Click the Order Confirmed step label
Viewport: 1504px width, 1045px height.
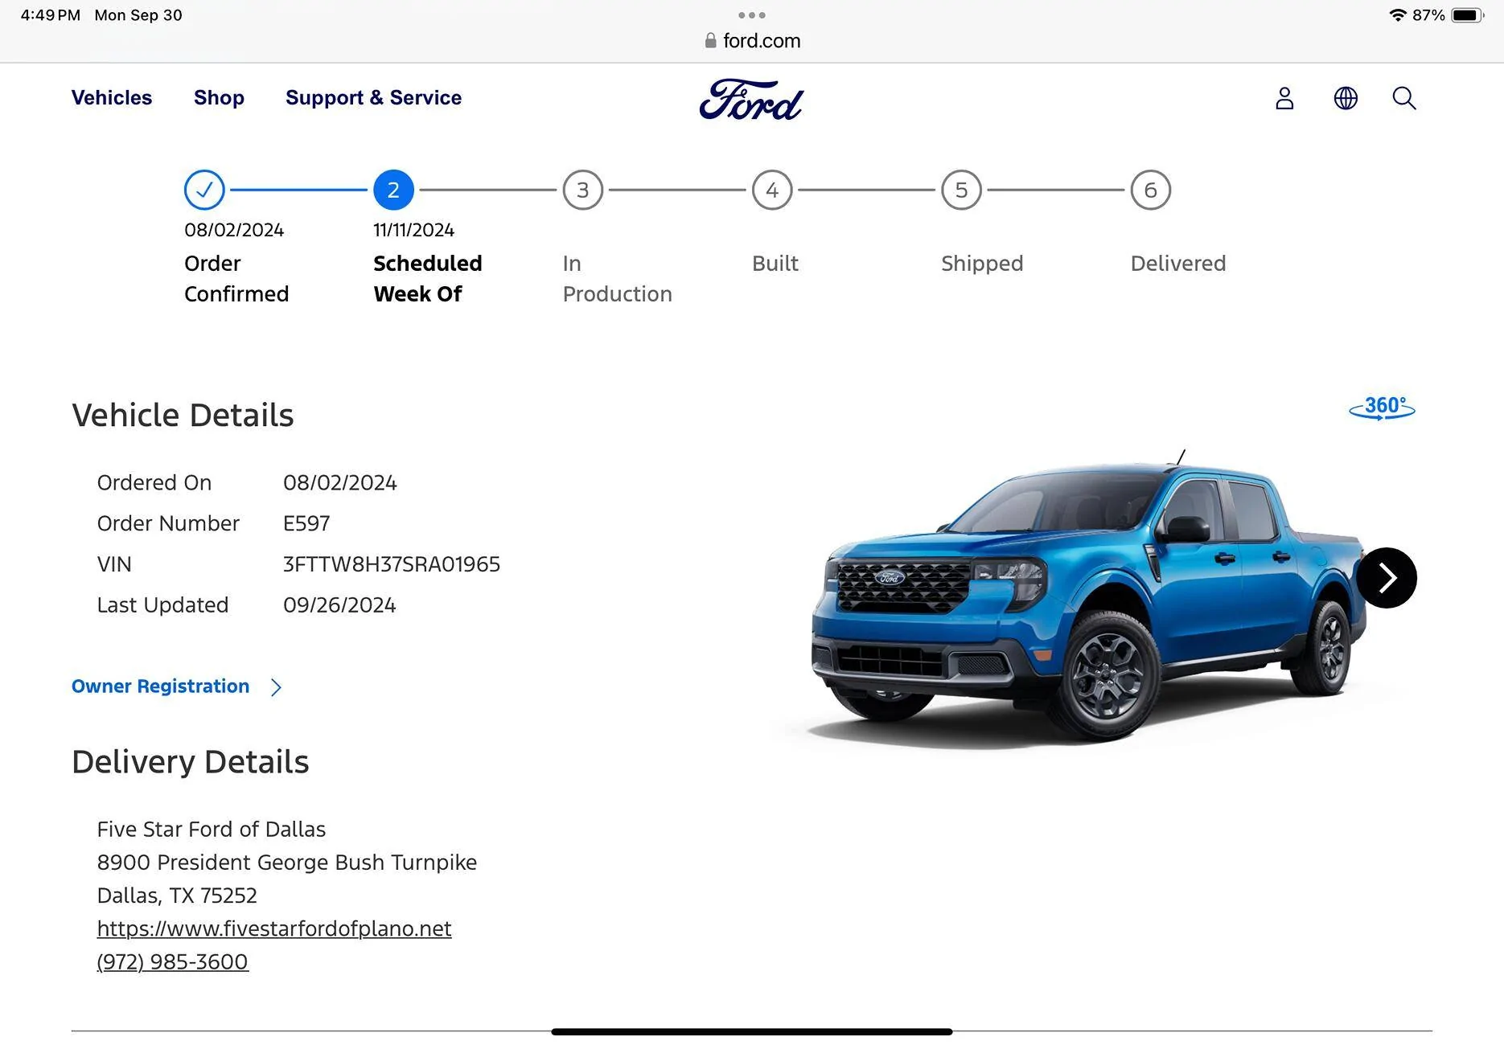pos(236,278)
